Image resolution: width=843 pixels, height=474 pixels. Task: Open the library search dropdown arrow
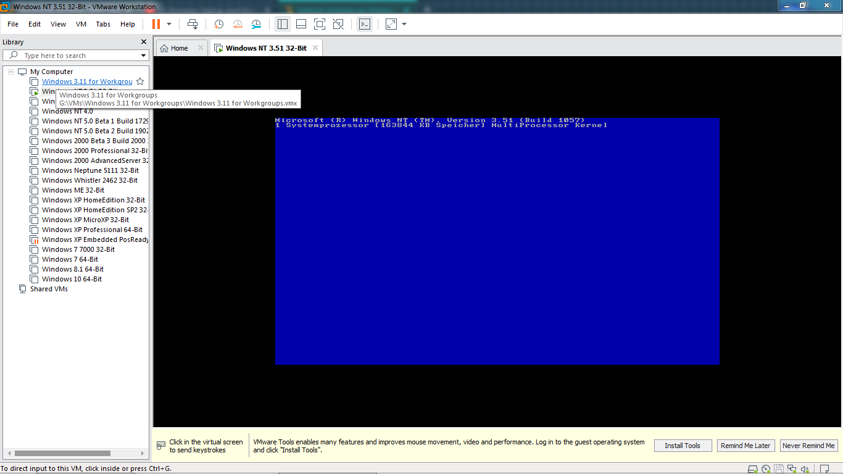(143, 56)
